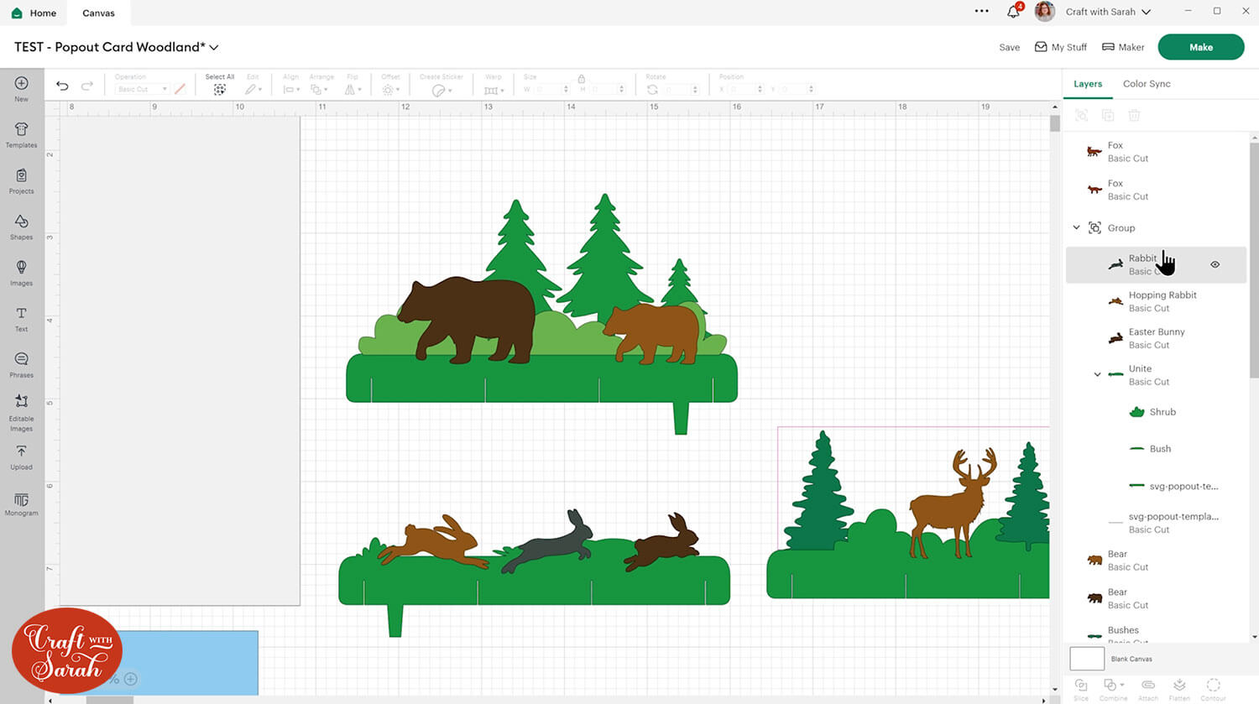This screenshot has height=704, width=1259.
Task: Open the Monogram tool
Action: point(21,503)
